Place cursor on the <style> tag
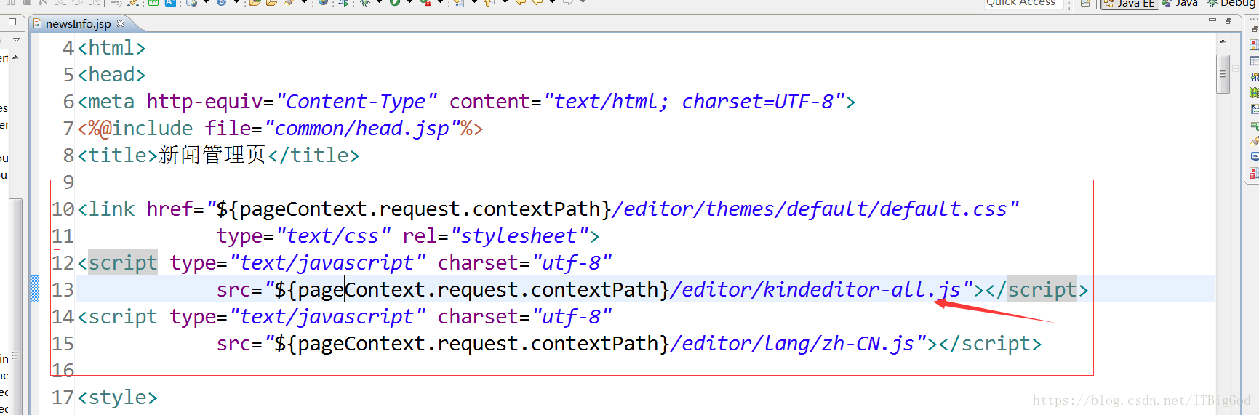The width and height of the screenshot is (1259, 415). (x=118, y=398)
